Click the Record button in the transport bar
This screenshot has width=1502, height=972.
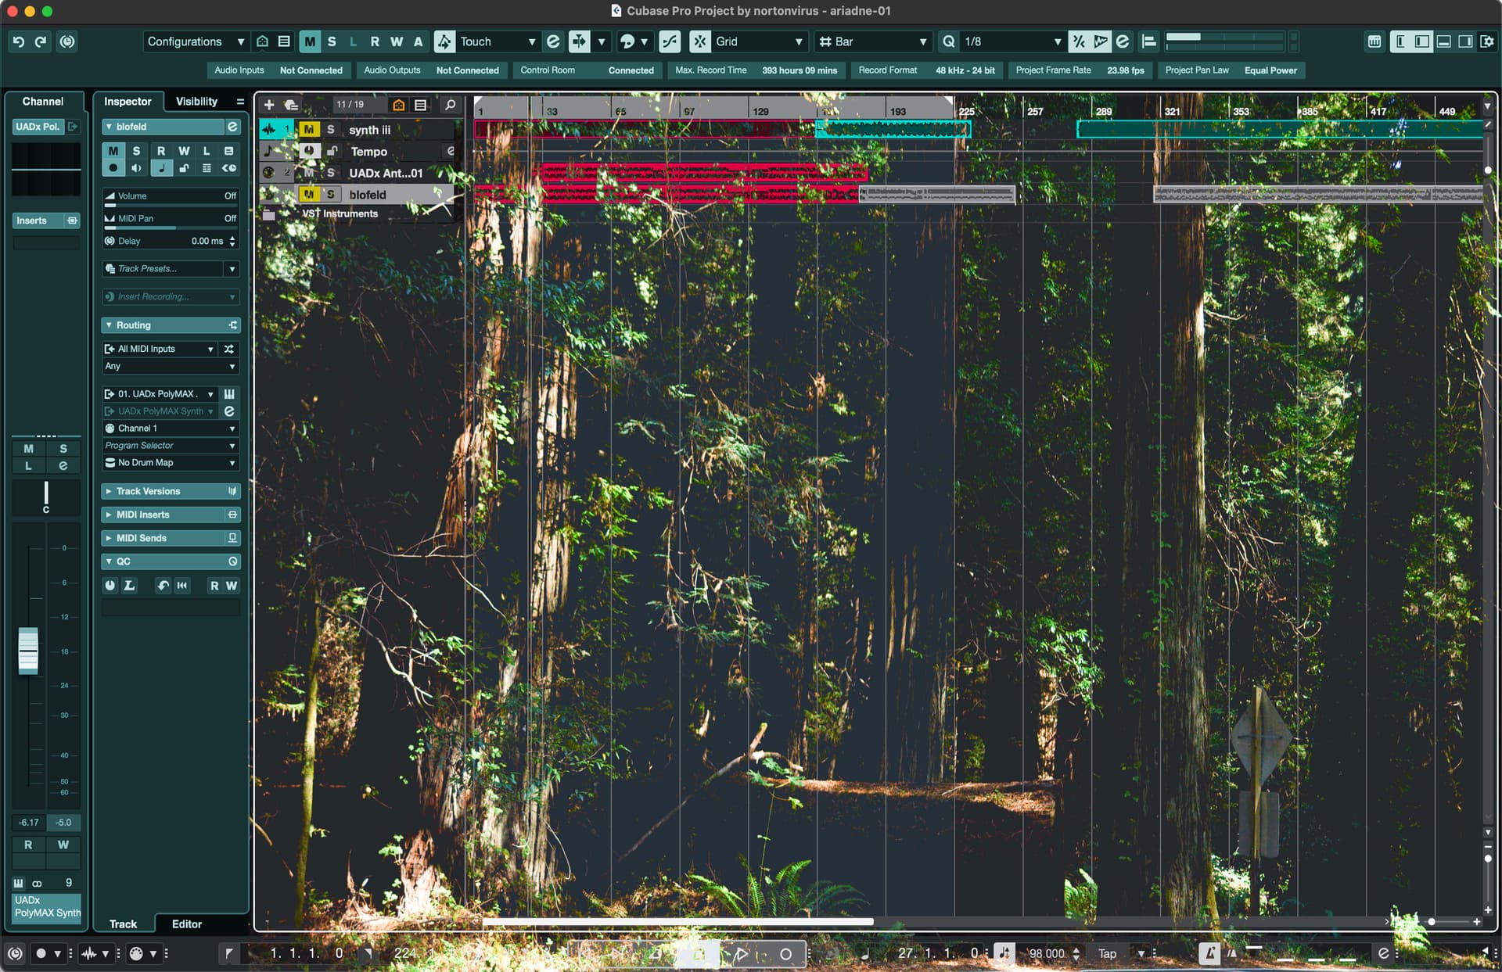tap(785, 954)
